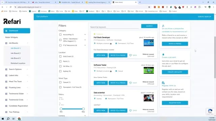216x121 pixels.
Task: Click the Refer a Friend sidebar button
Action: point(175,44)
